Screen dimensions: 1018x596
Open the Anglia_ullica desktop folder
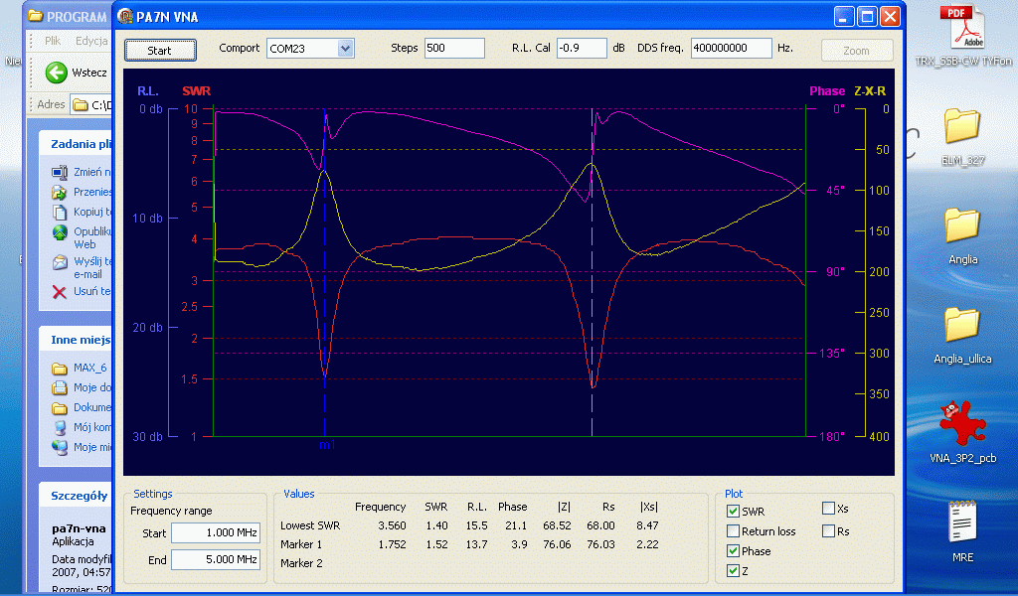(961, 326)
